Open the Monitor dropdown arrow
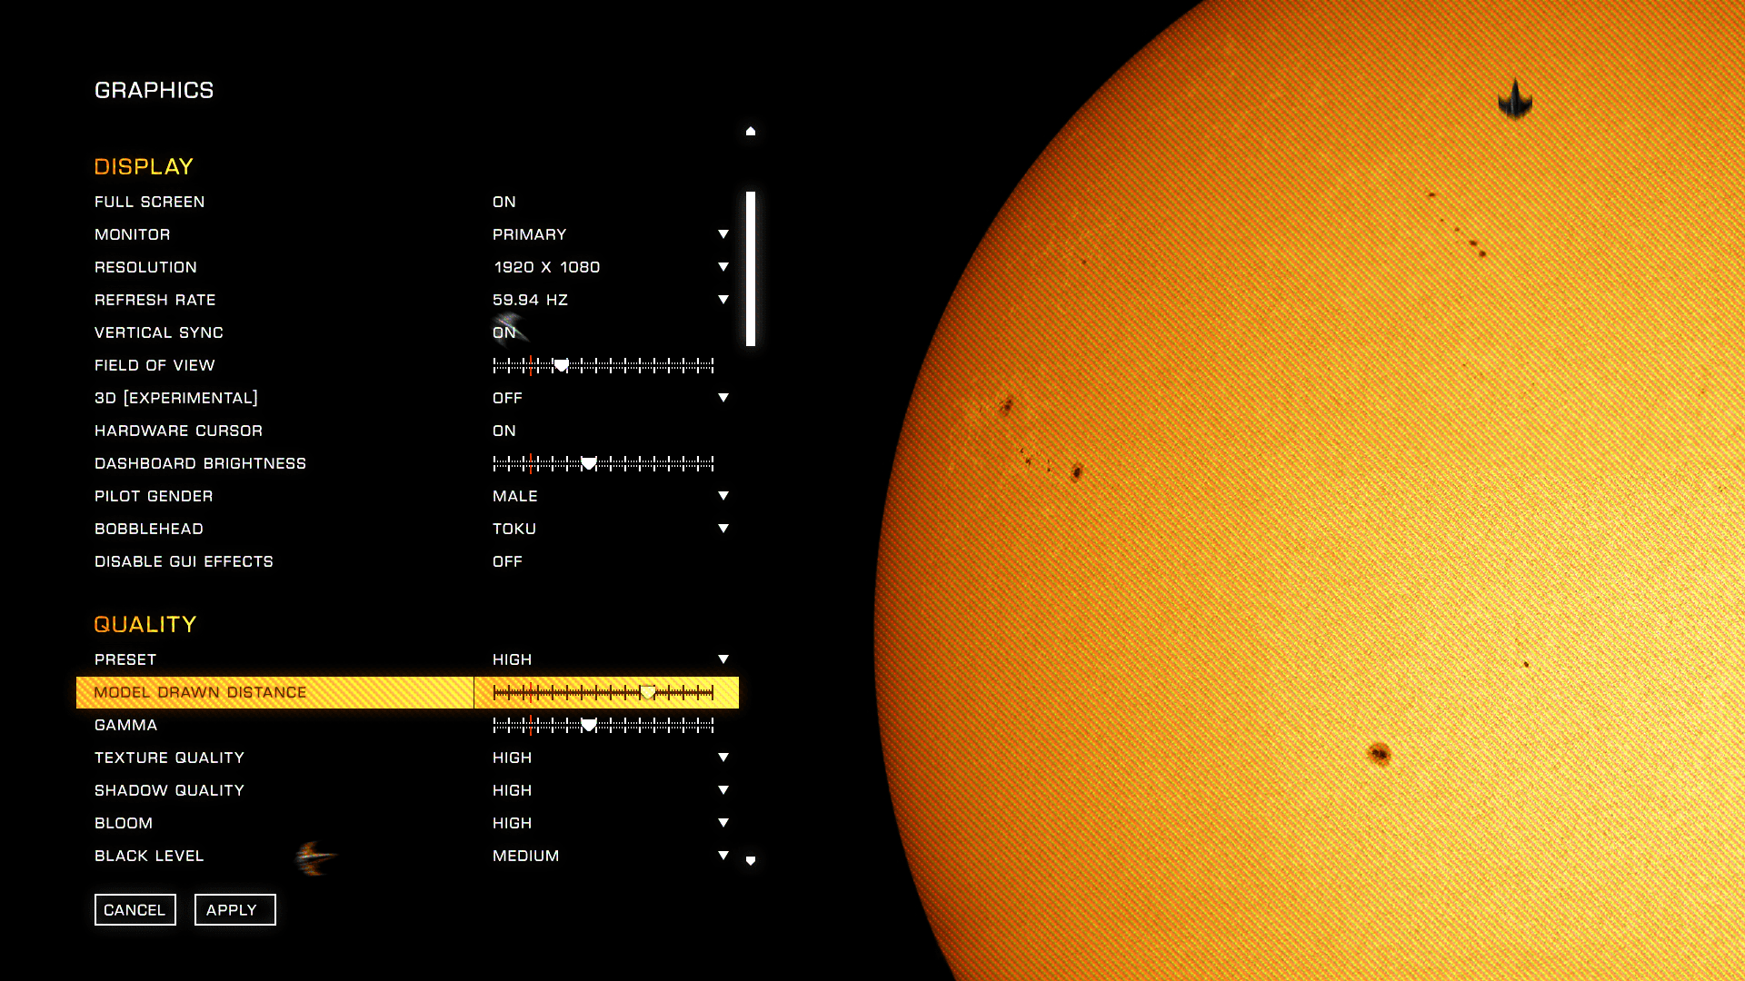This screenshot has height=981, width=1745. (723, 234)
